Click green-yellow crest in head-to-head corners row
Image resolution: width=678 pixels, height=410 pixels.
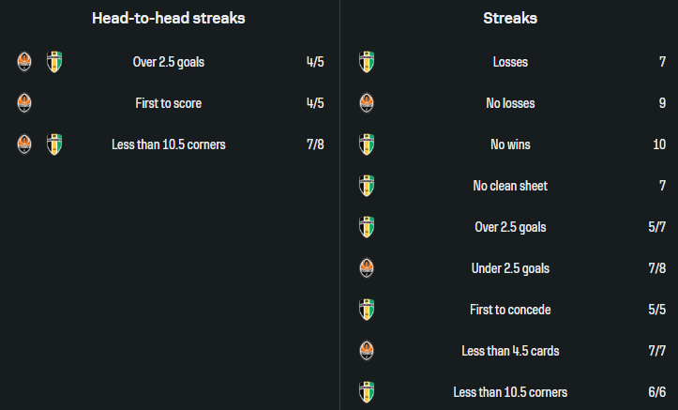tap(54, 144)
